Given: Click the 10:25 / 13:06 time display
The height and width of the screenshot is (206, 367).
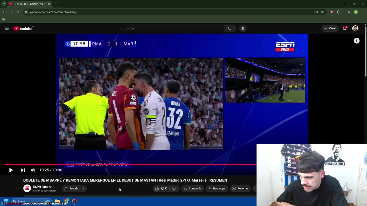Looking at the screenshot, I should click(x=51, y=170).
